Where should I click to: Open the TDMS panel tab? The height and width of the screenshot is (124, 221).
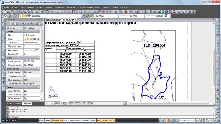[9, 103]
